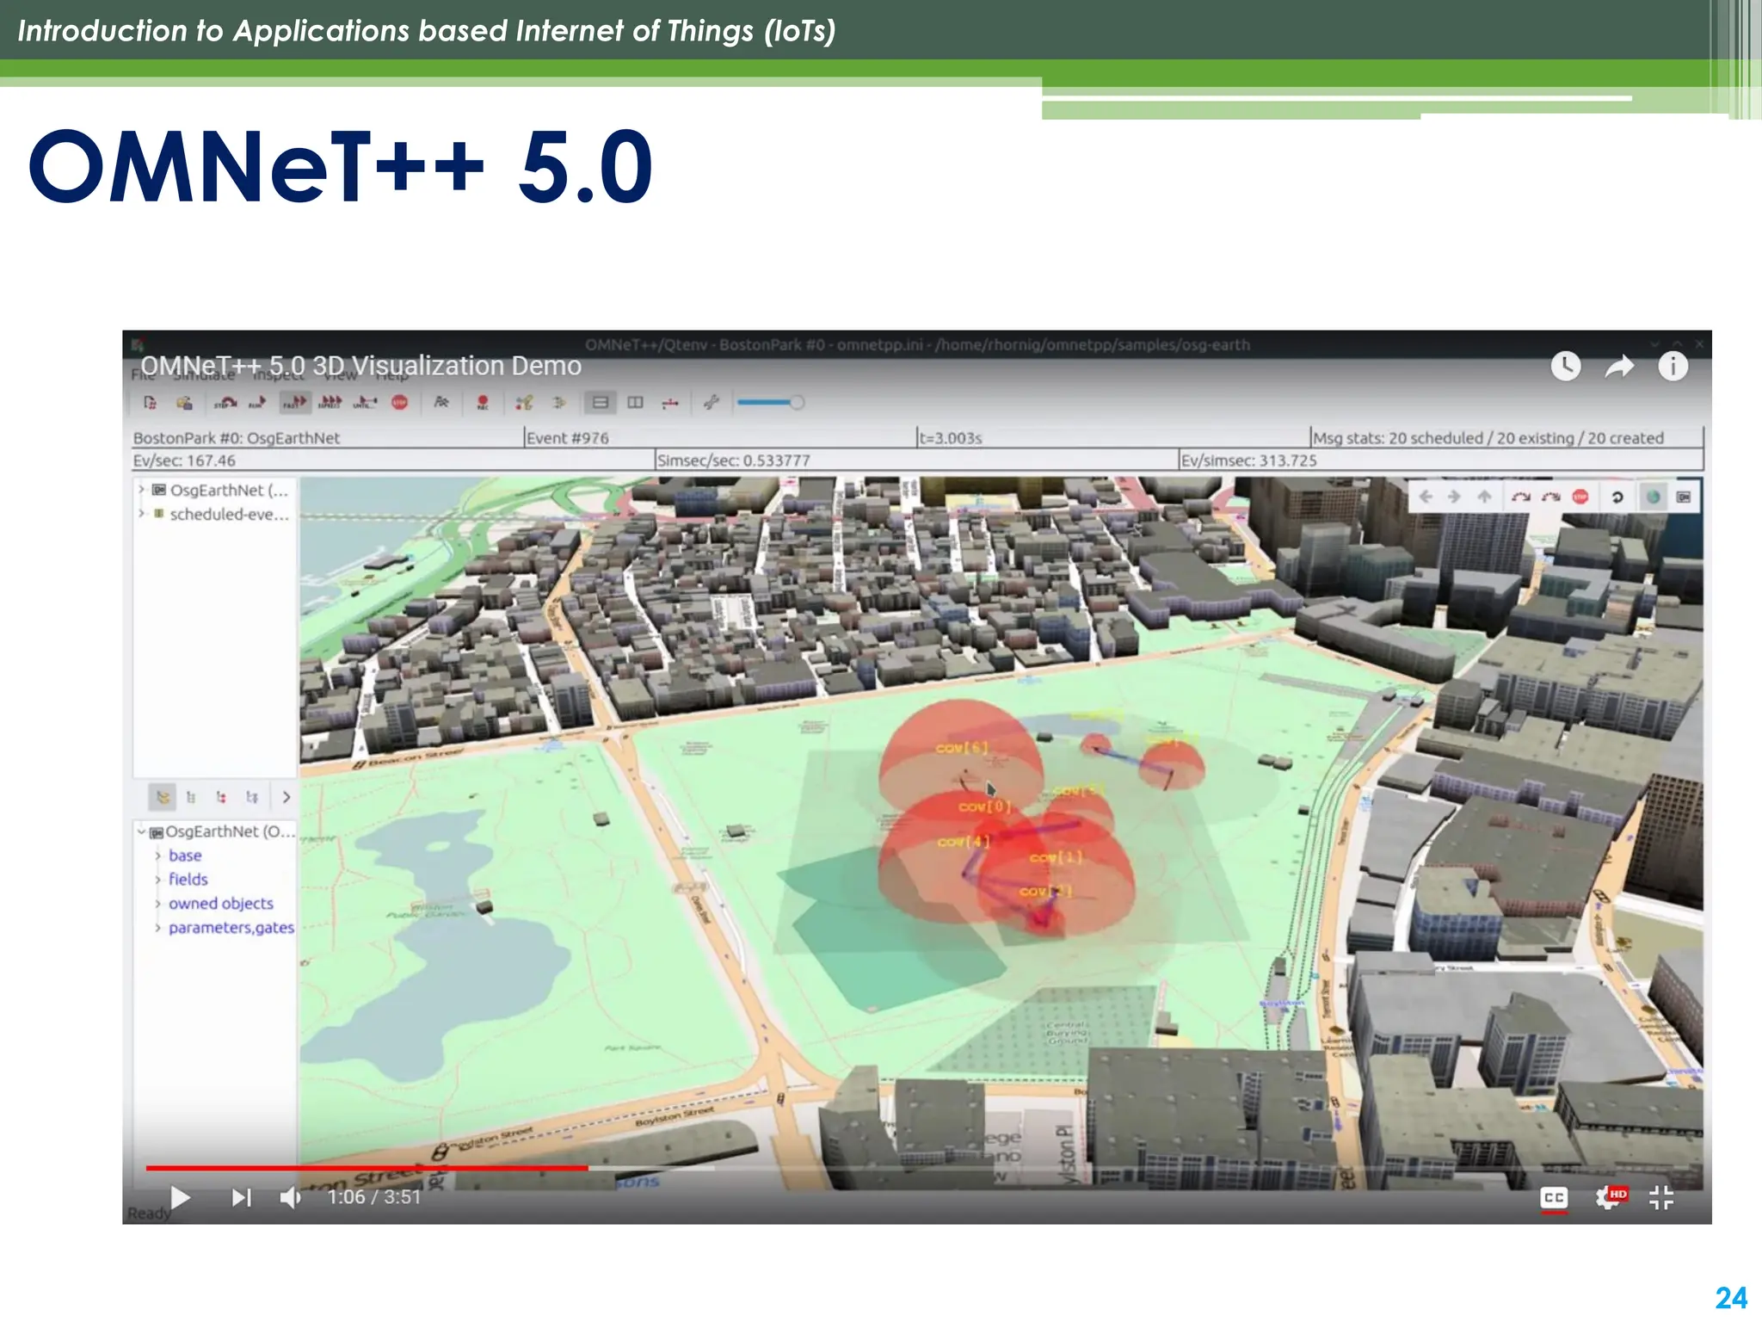Click the inspector fast-run-in-module icon

[x=1550, y=497]
